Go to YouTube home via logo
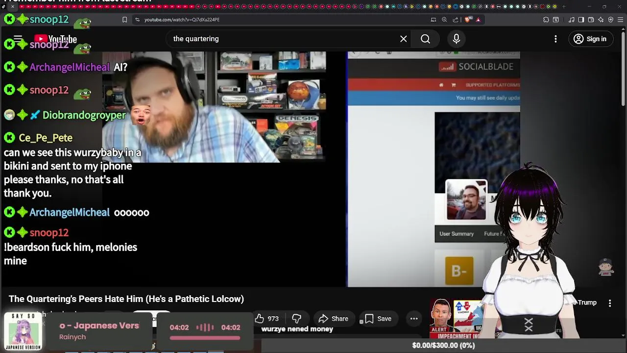This screenshot has height=353, width=627. (x=55, y=39)
